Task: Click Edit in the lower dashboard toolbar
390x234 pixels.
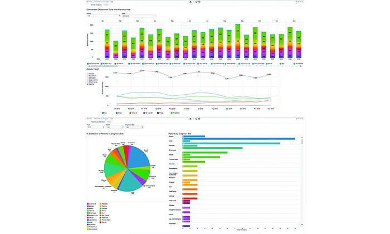Action: point(111,119)
